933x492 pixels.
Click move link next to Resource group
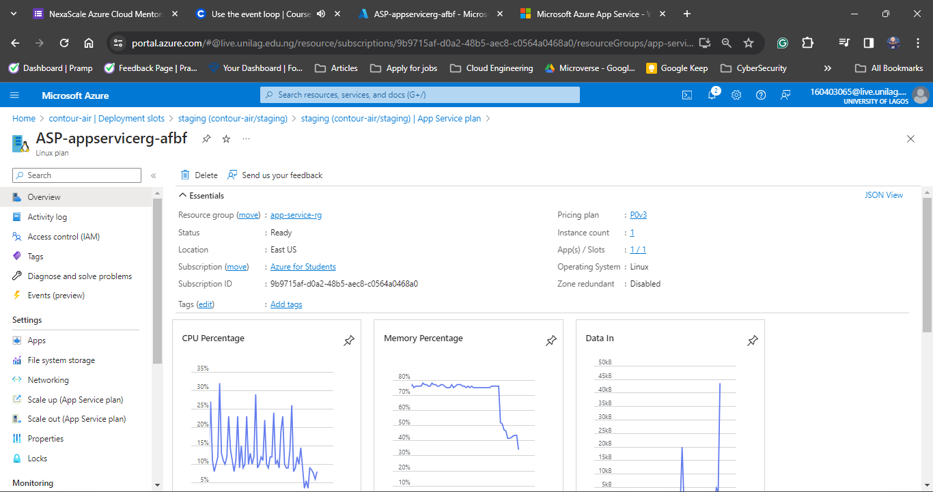(249, 215)
